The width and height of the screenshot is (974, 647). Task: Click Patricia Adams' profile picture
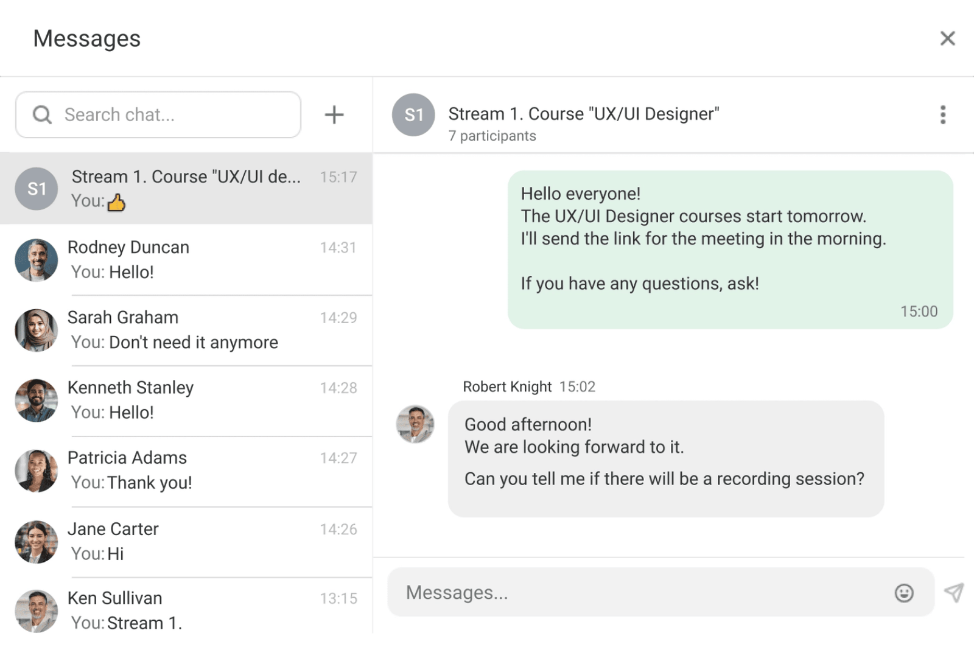click(36, 470)
